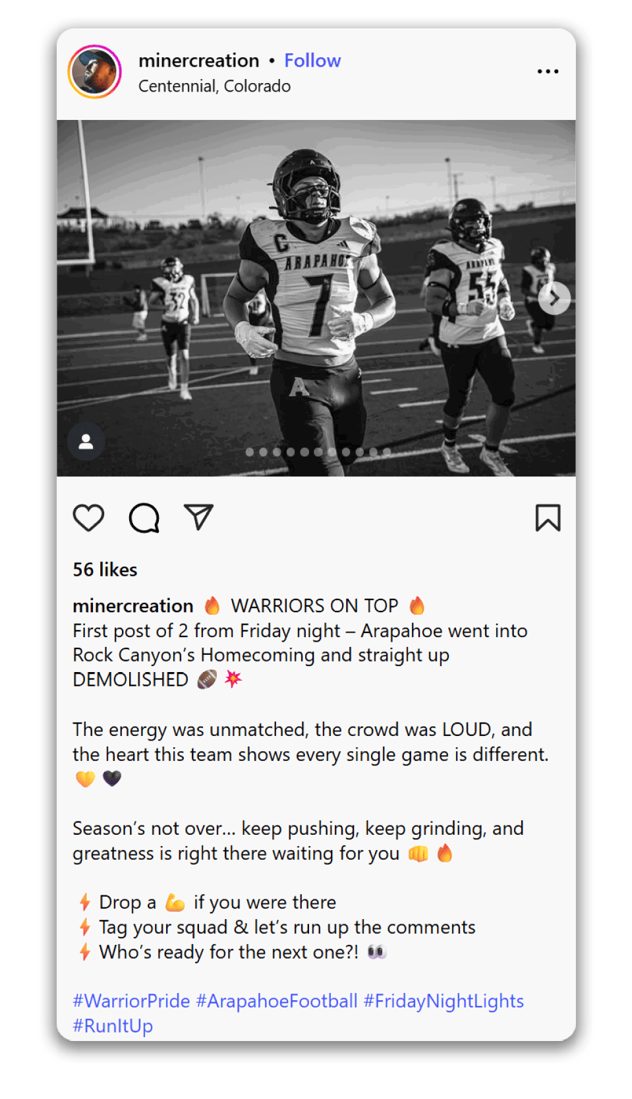The width and height of the screenshot is (632, 1099).
Task: Open the three-dot more options menu
Action: tap(548, 71)
